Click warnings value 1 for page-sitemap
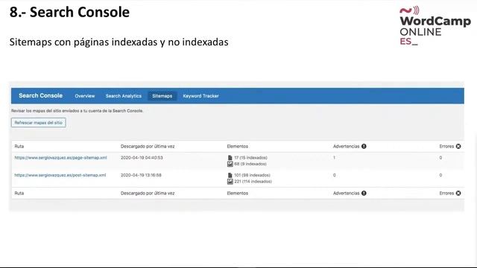 point(334,158)
